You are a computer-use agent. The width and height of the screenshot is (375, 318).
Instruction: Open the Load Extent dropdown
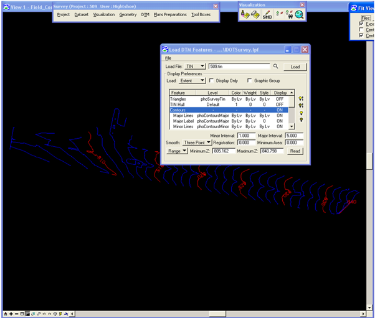coord(192,80)
